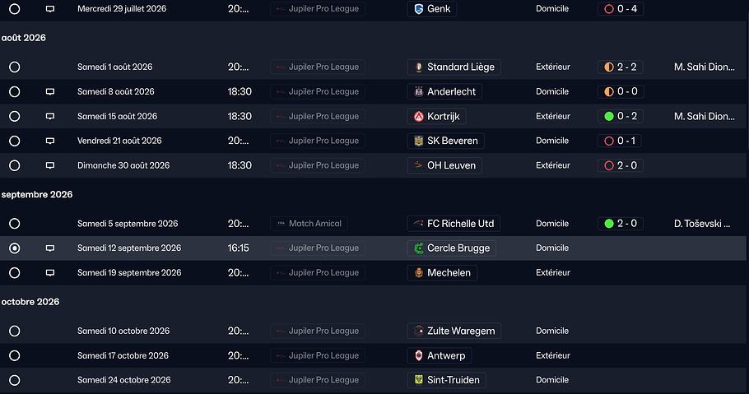Click the Anderlecht club badge
Screen dimensions: 749x394
417,91
